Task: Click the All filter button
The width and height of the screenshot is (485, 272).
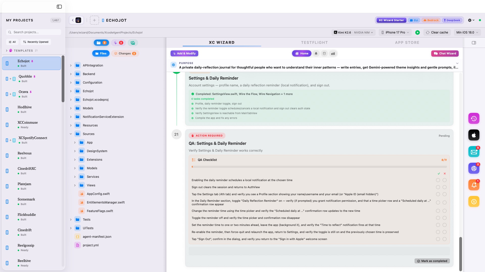Action: (12, 42)
